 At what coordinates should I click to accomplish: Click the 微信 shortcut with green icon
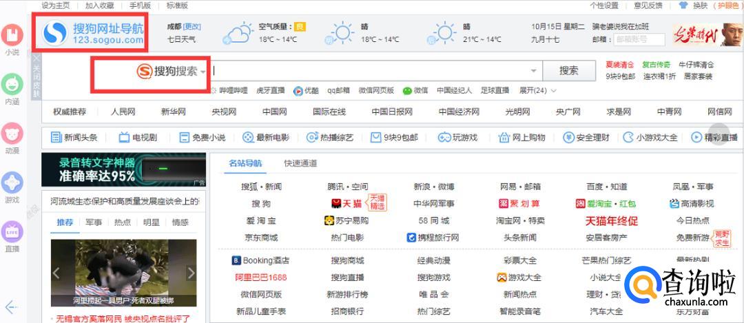tap(415, 91)
